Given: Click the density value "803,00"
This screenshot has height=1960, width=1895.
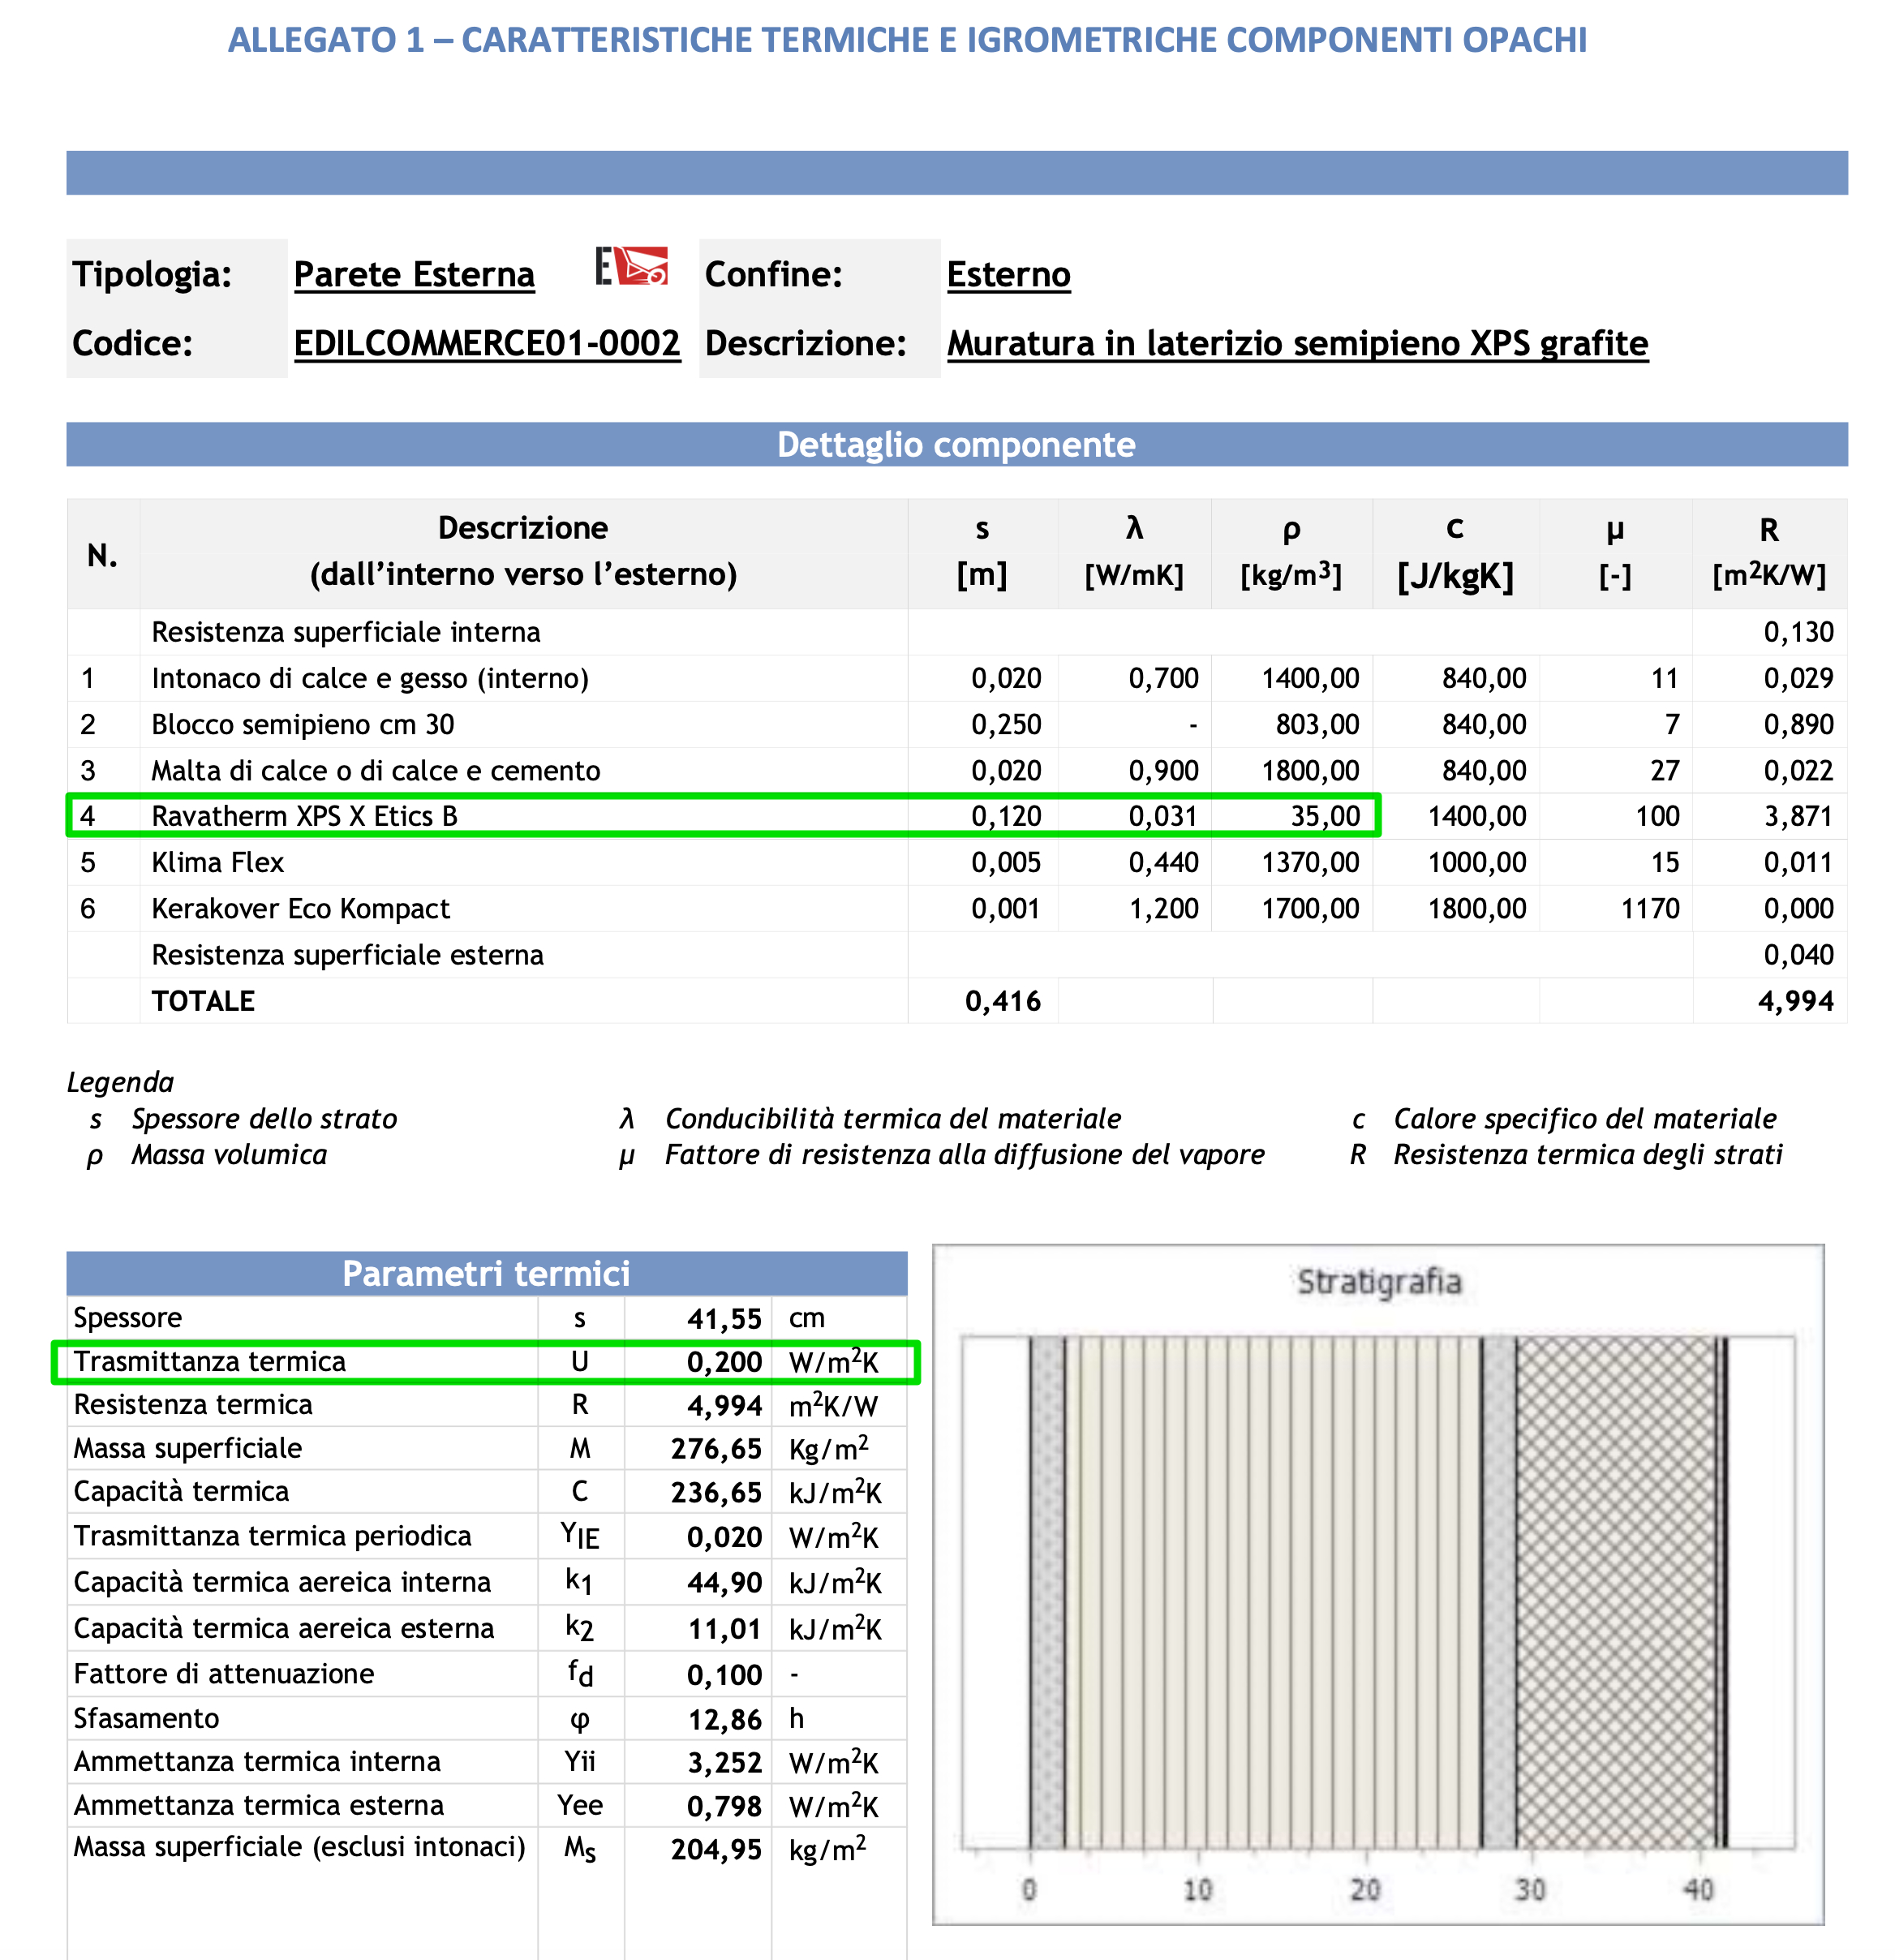Looking at the screenshot, I should [1317, 724].
